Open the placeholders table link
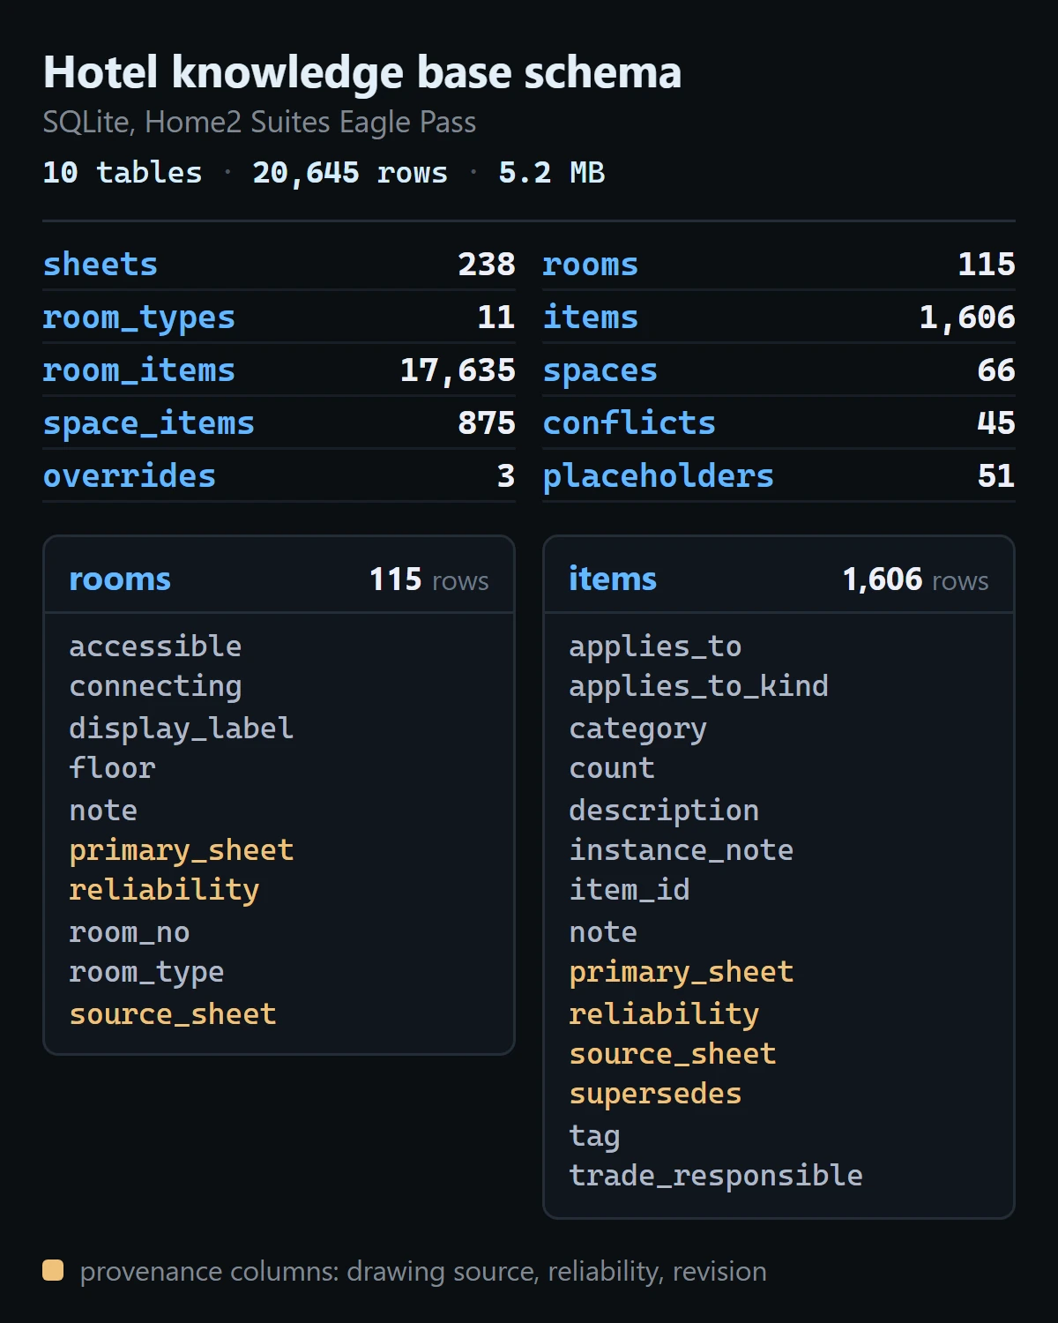Screen dimensions: 1058x1323 [659, 476]
